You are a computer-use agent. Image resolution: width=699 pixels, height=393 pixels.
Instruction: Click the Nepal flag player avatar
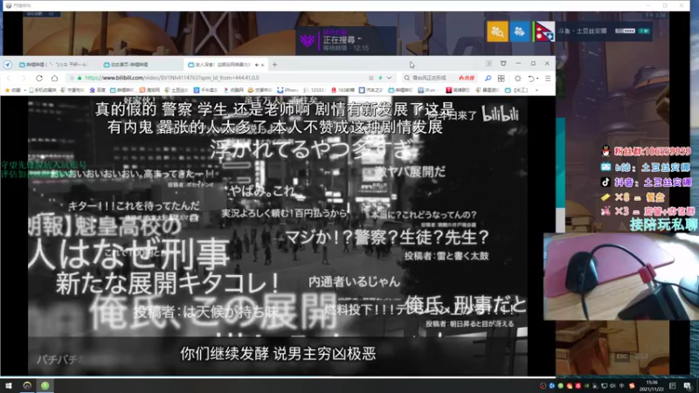(543, 31)
